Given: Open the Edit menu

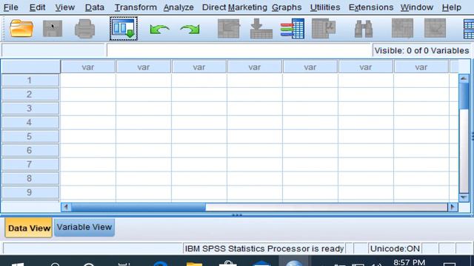Looking at the screenshot, I should tap(38, 7).
